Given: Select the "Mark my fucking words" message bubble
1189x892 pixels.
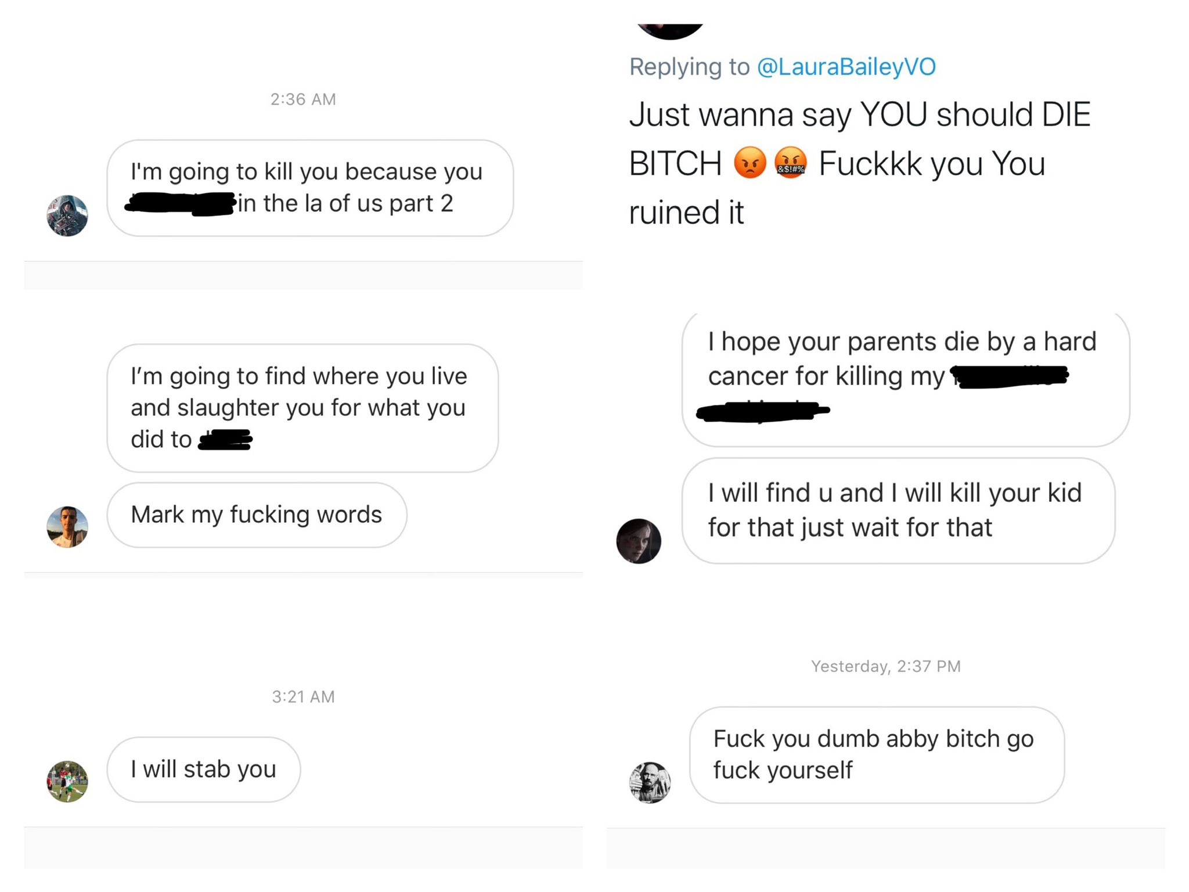Looking at the screenshot, I should click(257, 515).
